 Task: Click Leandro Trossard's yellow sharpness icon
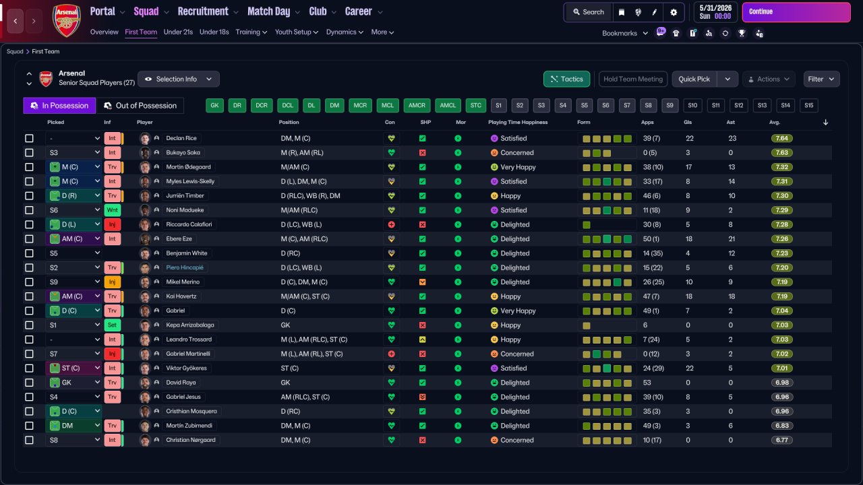(x=422, y=339)
